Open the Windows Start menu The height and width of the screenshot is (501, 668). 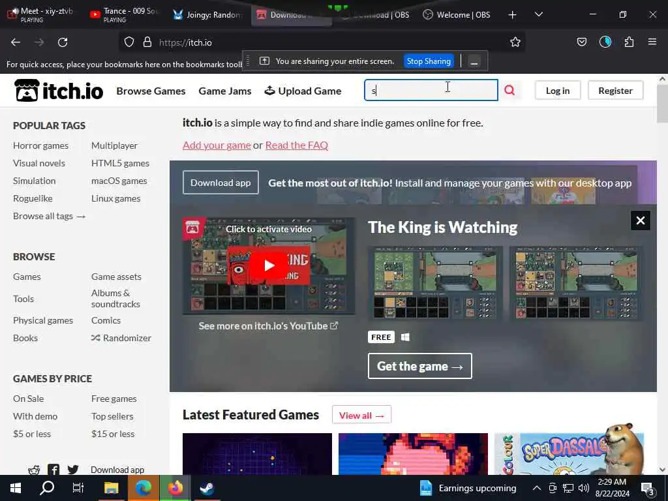click(x=16, y=488)
